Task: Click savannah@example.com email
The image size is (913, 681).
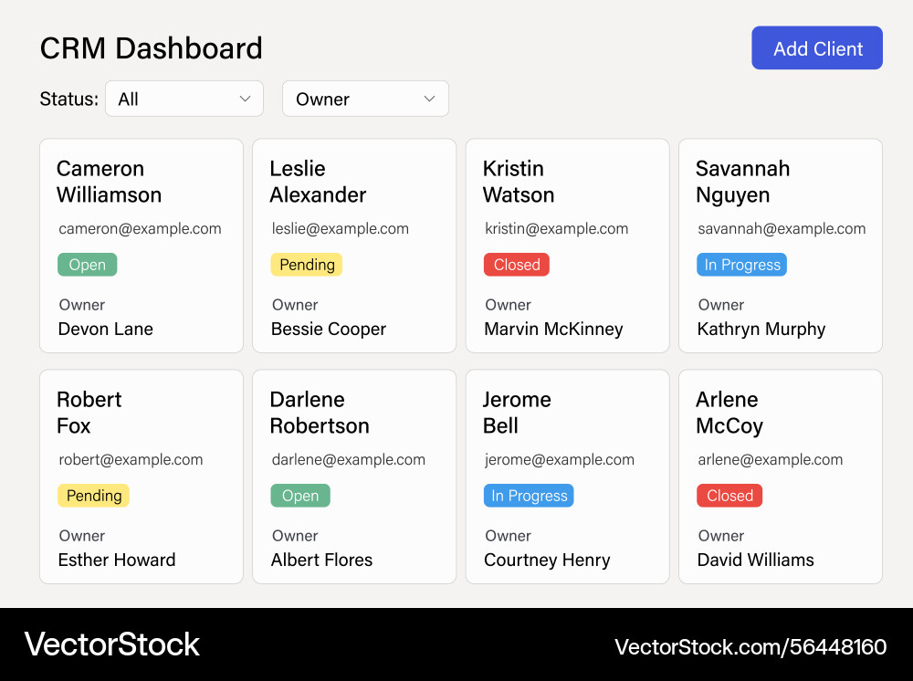Action: coord(782,229)
